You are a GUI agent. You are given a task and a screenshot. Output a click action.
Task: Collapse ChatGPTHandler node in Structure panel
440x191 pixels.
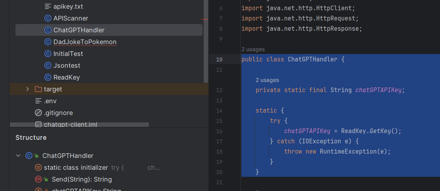(x=18, y=156)
